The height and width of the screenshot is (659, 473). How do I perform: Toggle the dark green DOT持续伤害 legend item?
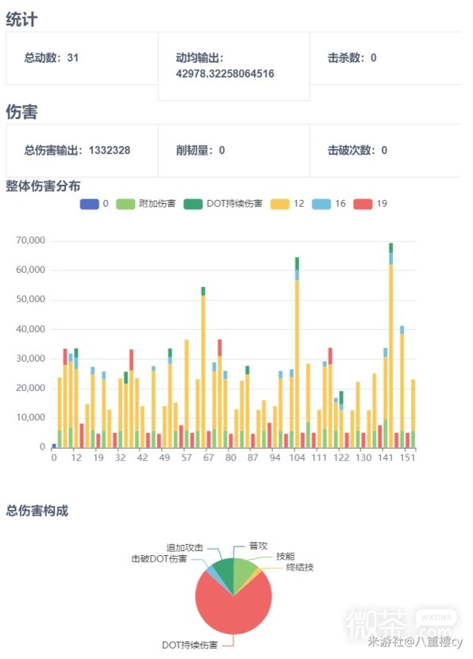click(223, 204)
